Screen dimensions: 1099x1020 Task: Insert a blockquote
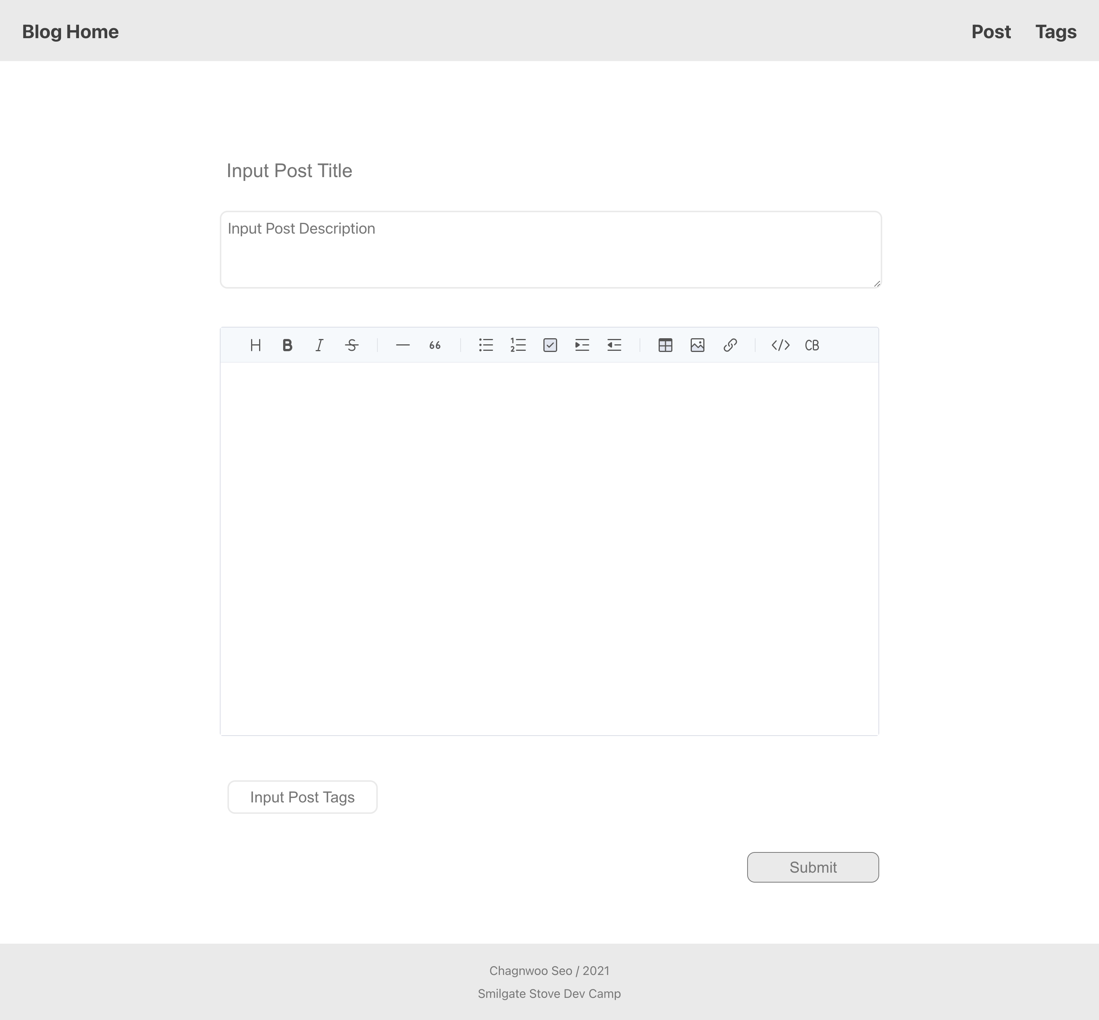point(435,345)
